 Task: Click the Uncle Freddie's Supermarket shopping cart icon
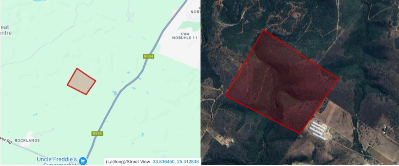(83, 161)
